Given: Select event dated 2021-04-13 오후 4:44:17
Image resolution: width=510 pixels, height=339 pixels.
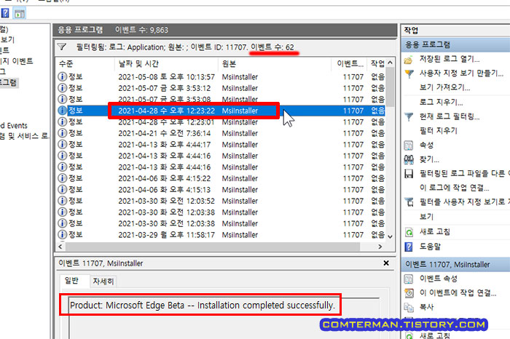Looking at the screenshot, I should (221, 145).
